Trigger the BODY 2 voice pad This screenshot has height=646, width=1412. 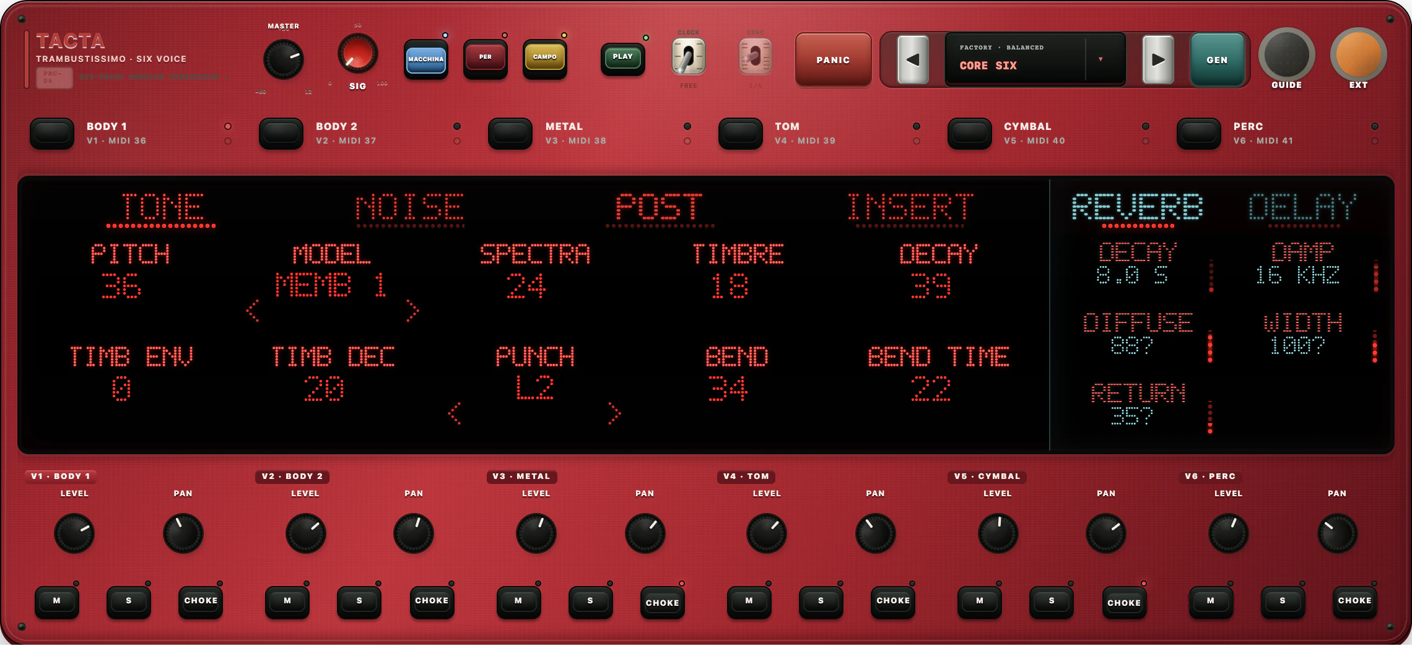tap(281, 133)
